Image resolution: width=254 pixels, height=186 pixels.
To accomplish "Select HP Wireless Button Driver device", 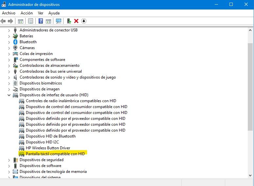I will tap(48, 148).
